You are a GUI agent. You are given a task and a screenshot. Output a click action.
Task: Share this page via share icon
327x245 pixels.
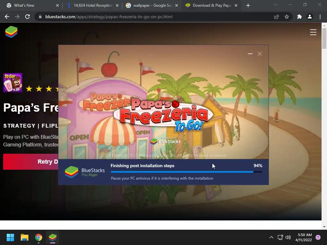click(277, 17)
